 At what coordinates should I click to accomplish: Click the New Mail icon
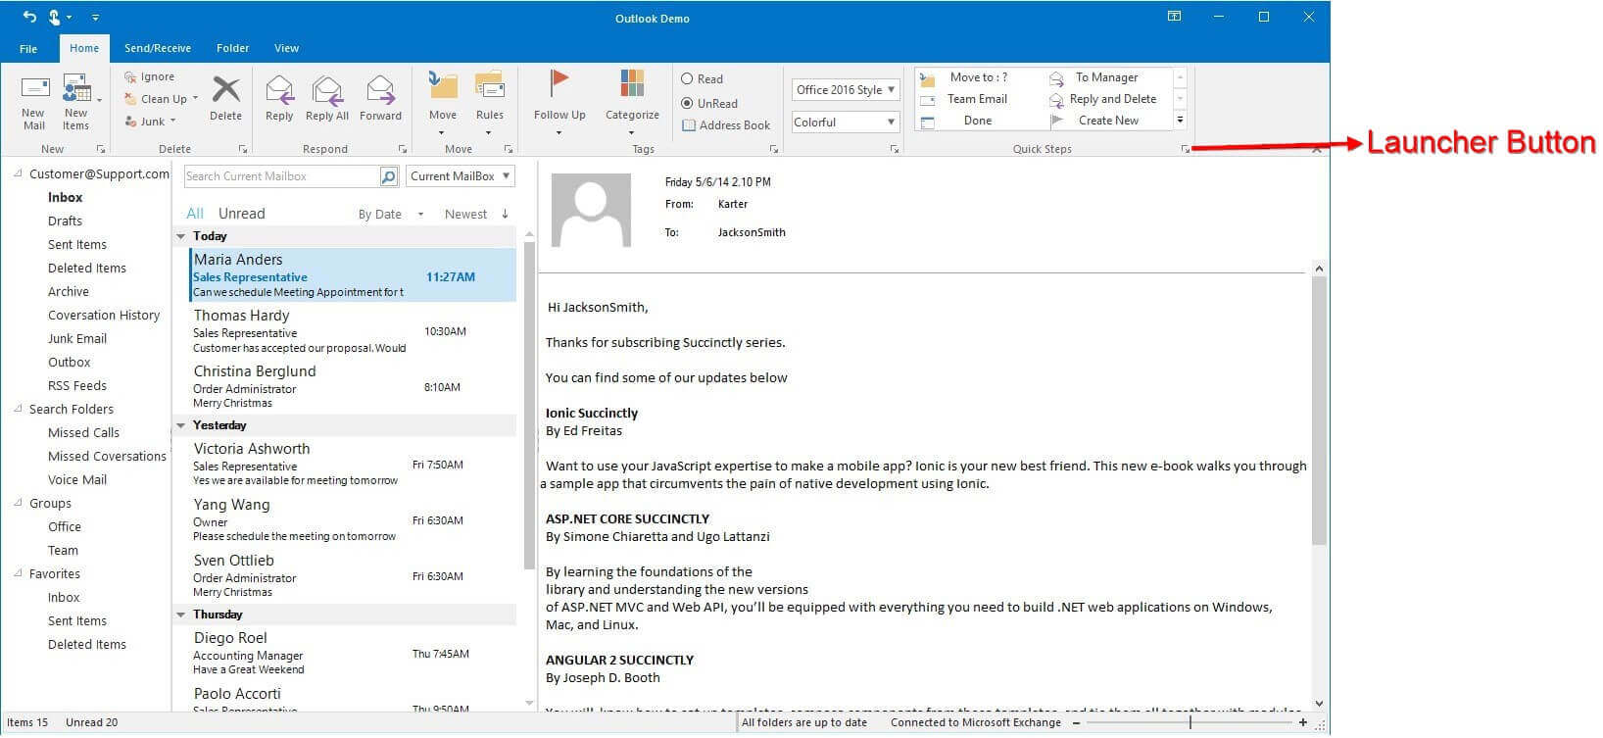(34, 90)
